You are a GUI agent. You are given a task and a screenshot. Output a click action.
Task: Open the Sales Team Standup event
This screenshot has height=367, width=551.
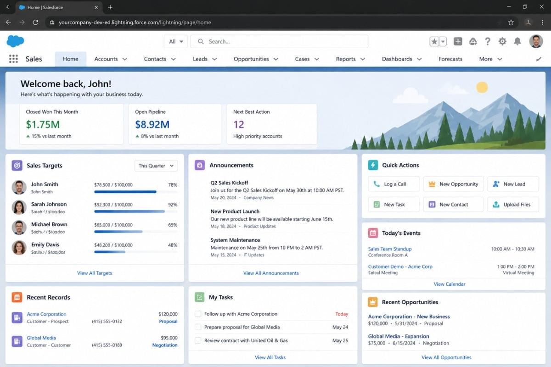click(390, 249)
